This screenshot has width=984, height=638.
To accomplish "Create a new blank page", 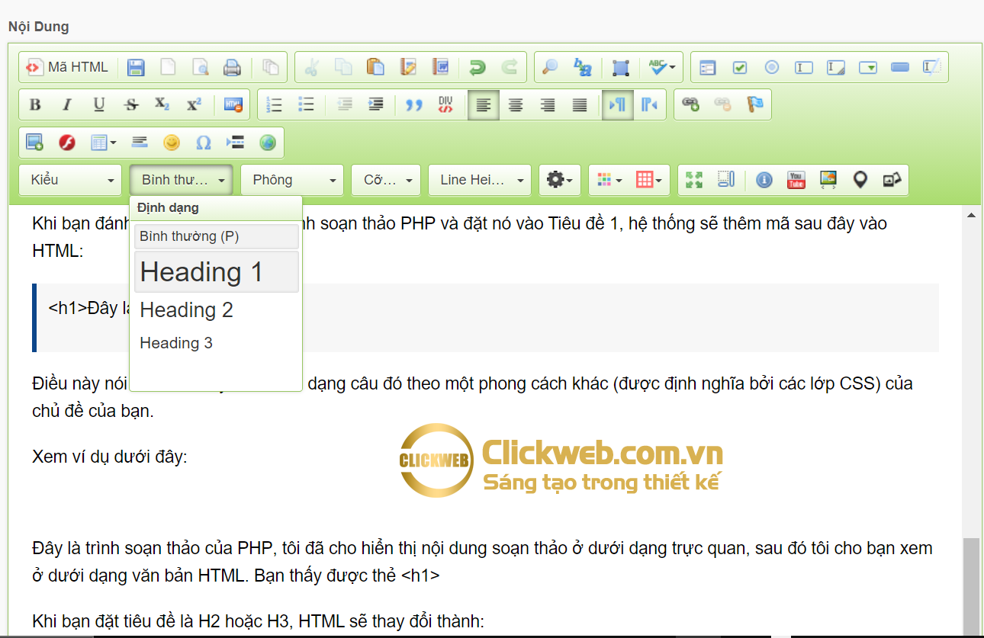I will pyautogui.click(x=168, y=67).
